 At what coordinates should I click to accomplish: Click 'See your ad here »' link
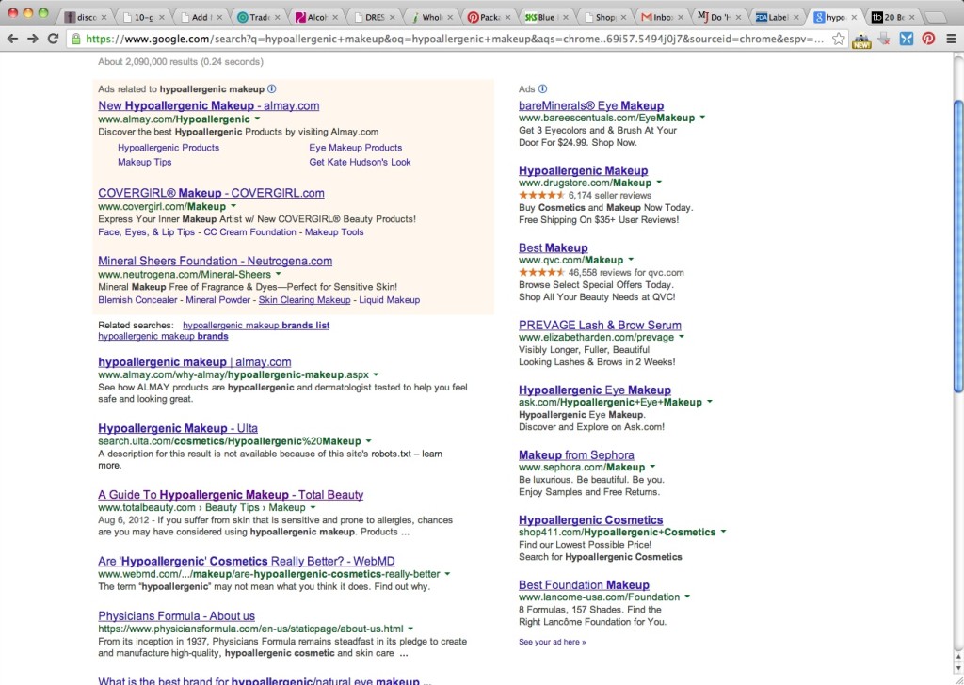coord(552,642)
